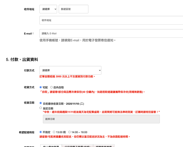Screen dimensions: 183x147
Task: Click the E-mail： field label
Action: [x=29, y=33]
